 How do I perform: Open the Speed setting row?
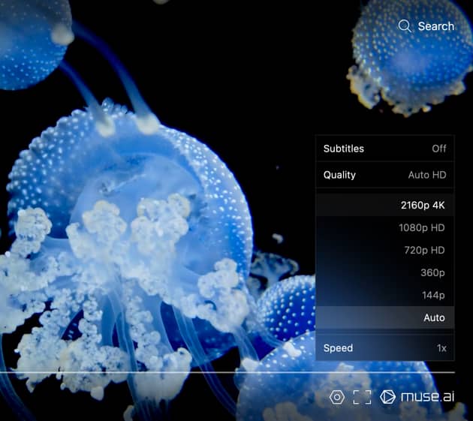point(385,348)
